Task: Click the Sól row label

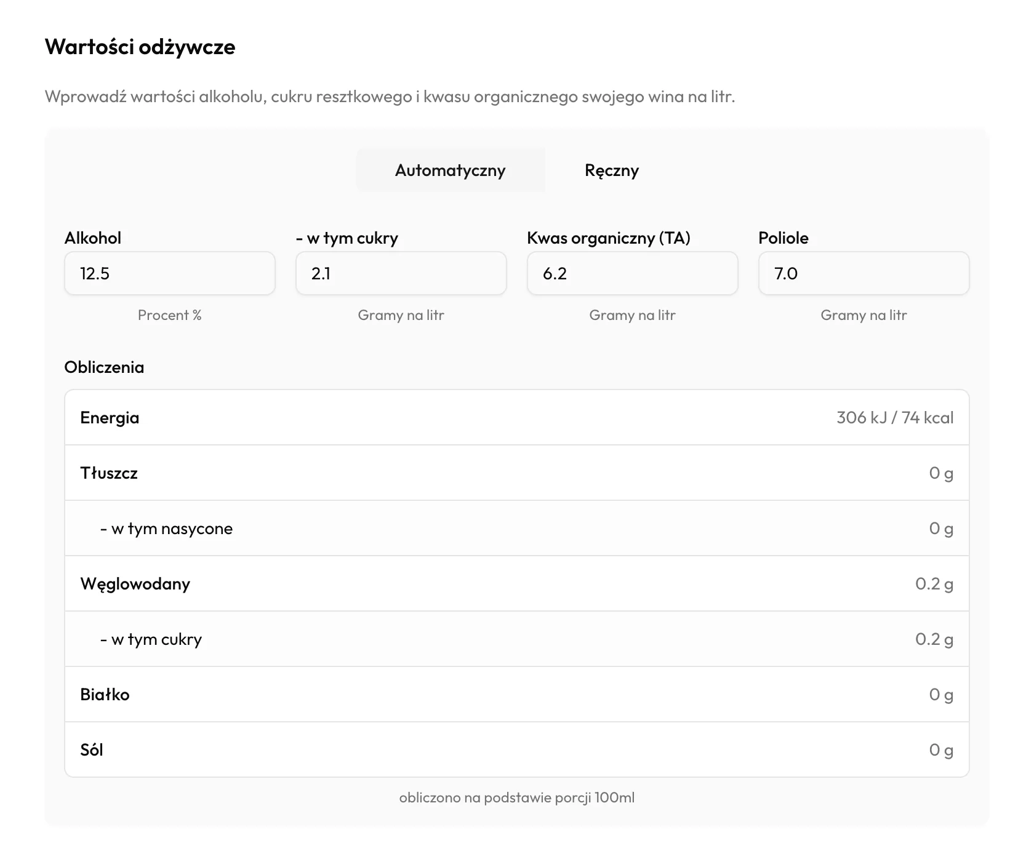Action: 92,750
